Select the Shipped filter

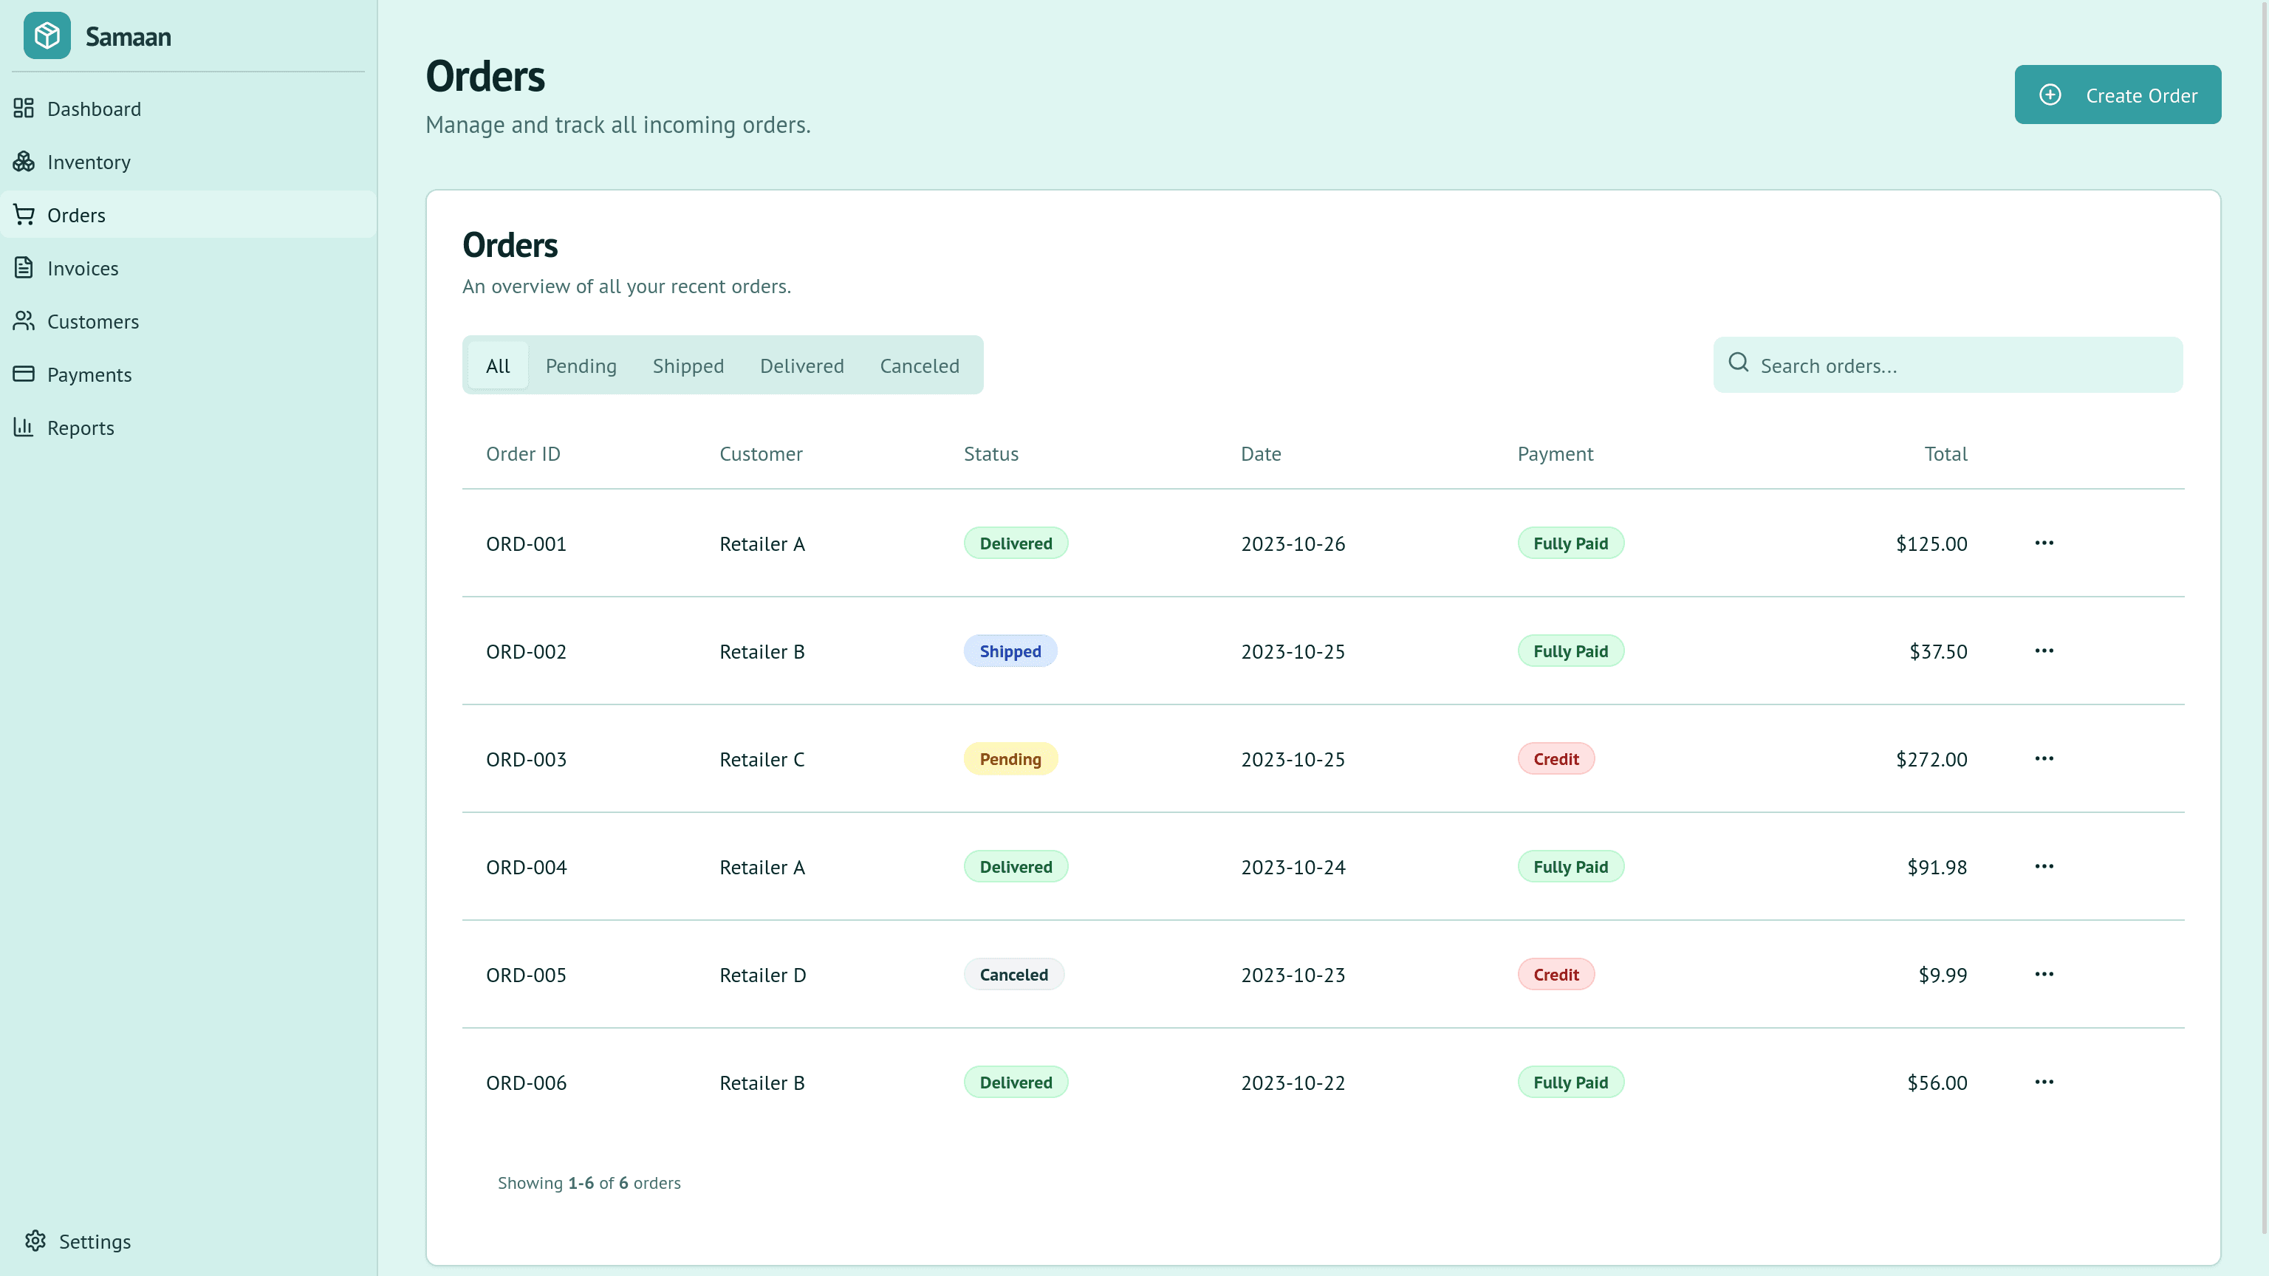tap(688, 365)
